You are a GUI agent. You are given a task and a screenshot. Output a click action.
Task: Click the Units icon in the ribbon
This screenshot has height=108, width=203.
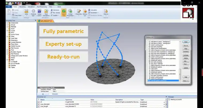pos(26,13)
